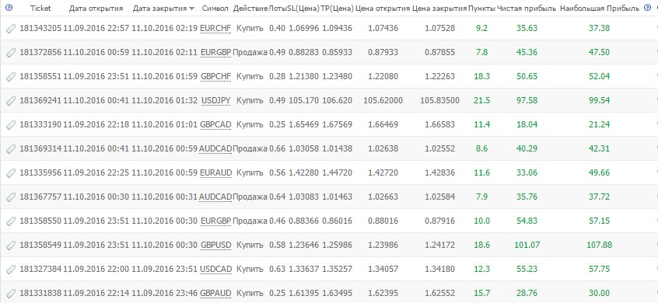The height and width of the screenshot is (303, 658).
Task: Open EURGBP symbol in ticket 181358550 row
Action: point(216,221)
